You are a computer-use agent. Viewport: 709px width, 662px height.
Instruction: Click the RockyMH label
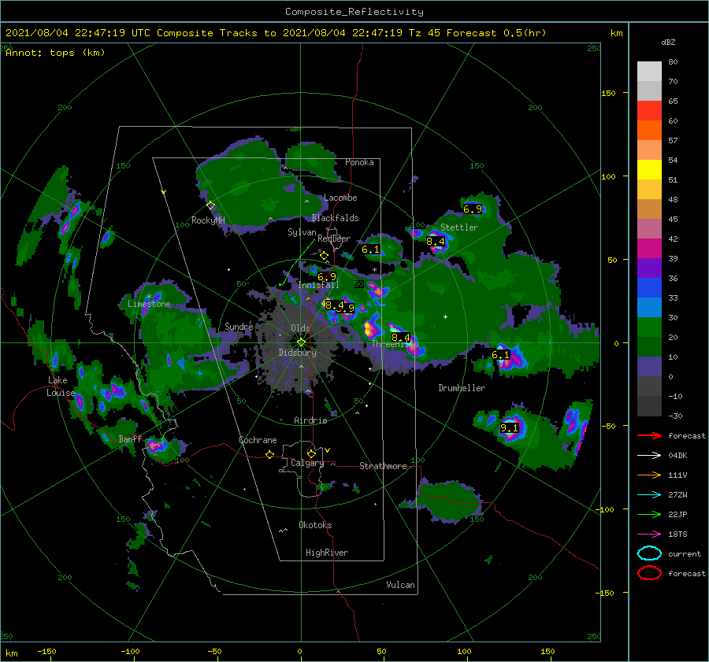(208, 220)
